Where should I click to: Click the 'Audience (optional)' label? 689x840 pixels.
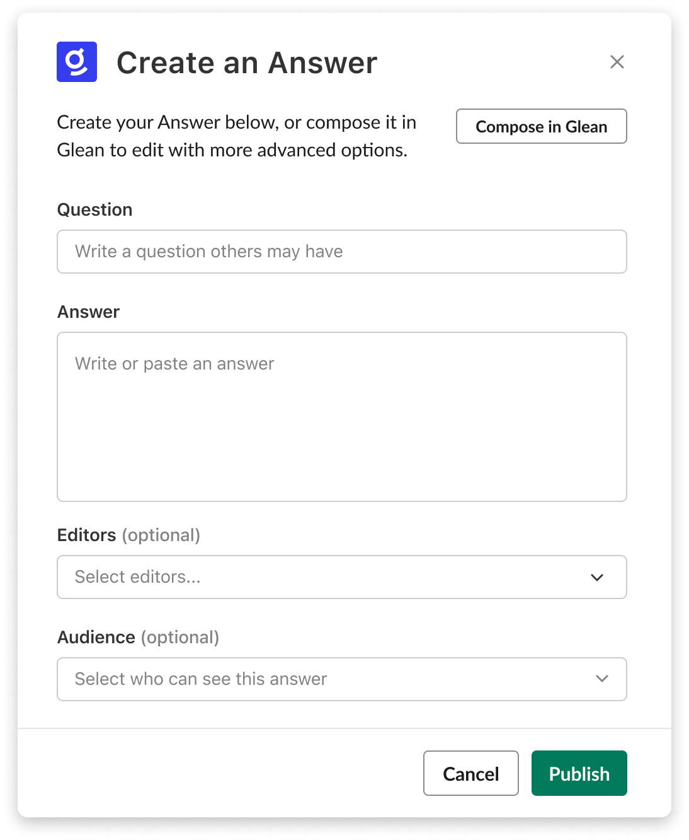(139, 637)
